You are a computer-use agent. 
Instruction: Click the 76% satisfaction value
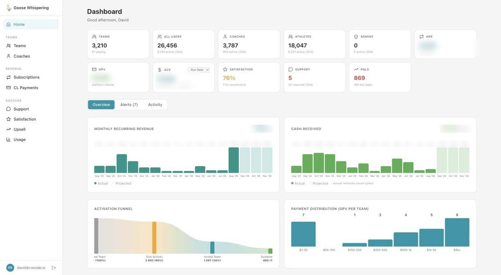point(229,78)
